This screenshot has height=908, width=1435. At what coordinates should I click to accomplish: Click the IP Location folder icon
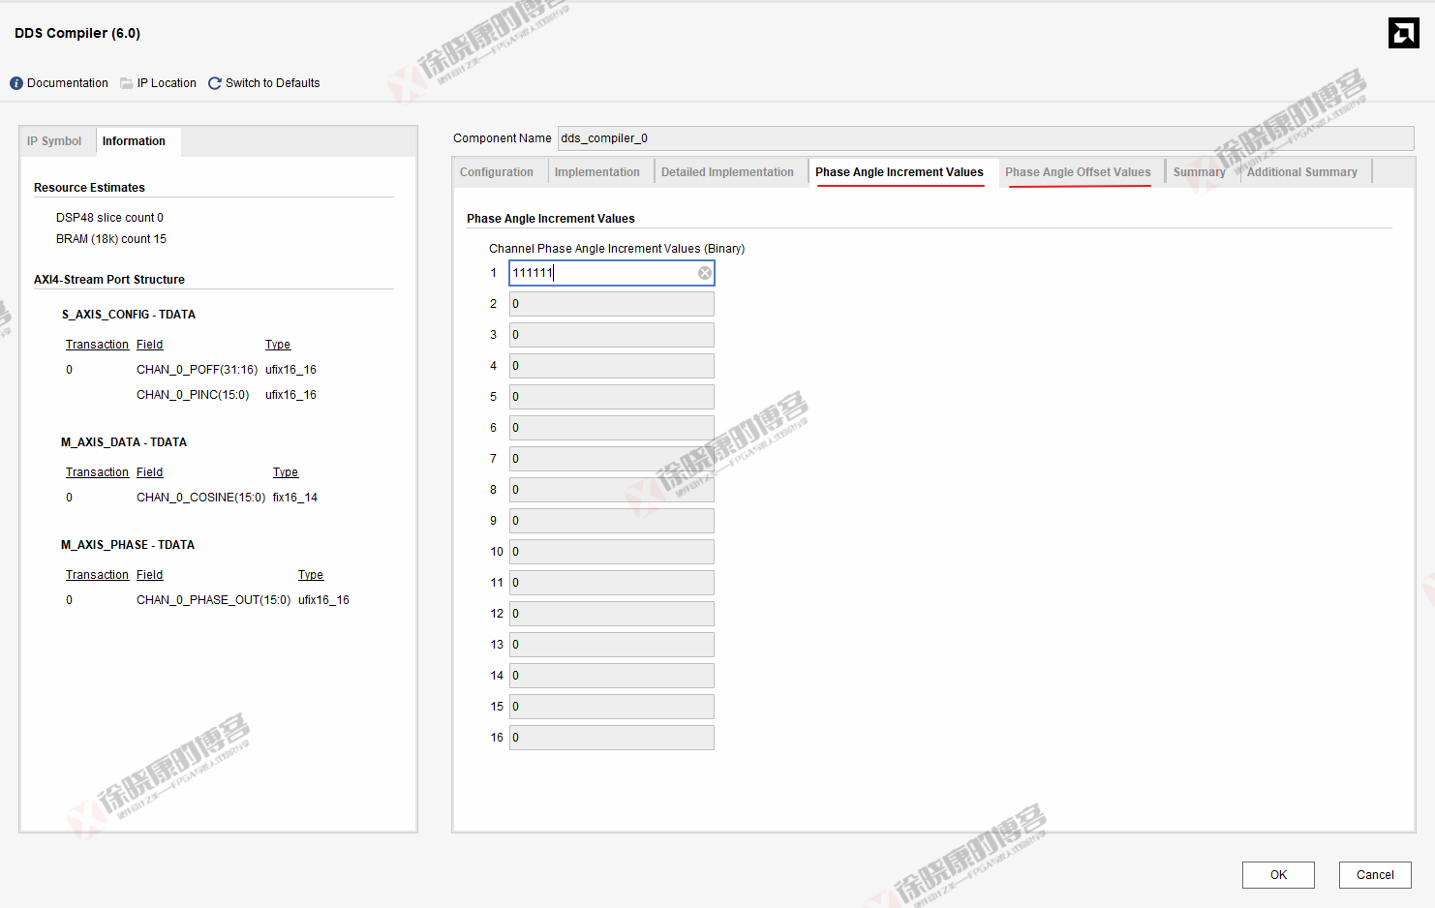[127, 83]
